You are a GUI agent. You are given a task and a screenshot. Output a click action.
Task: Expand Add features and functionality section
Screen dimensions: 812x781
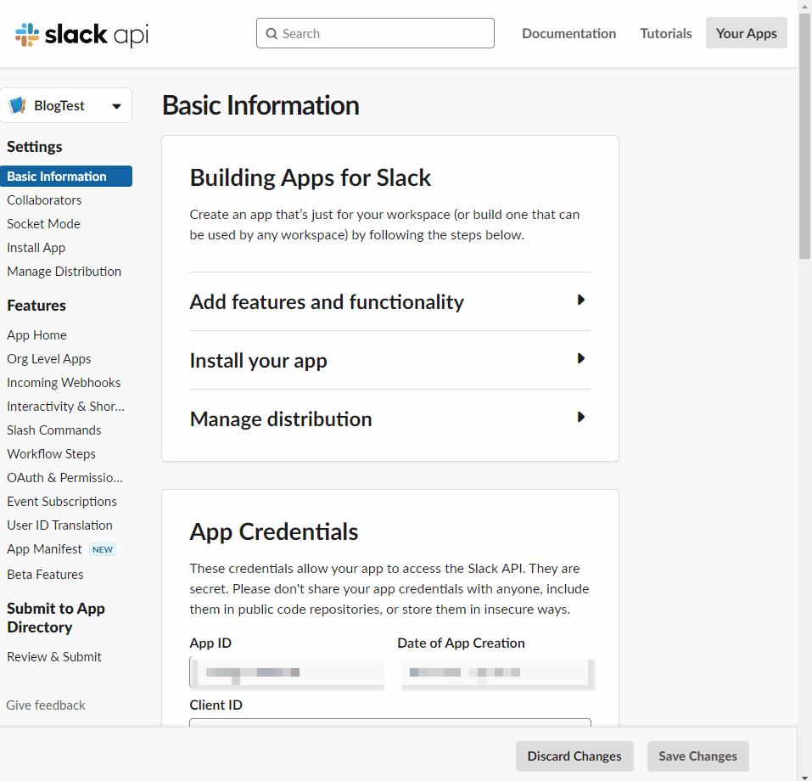point(390,301)
